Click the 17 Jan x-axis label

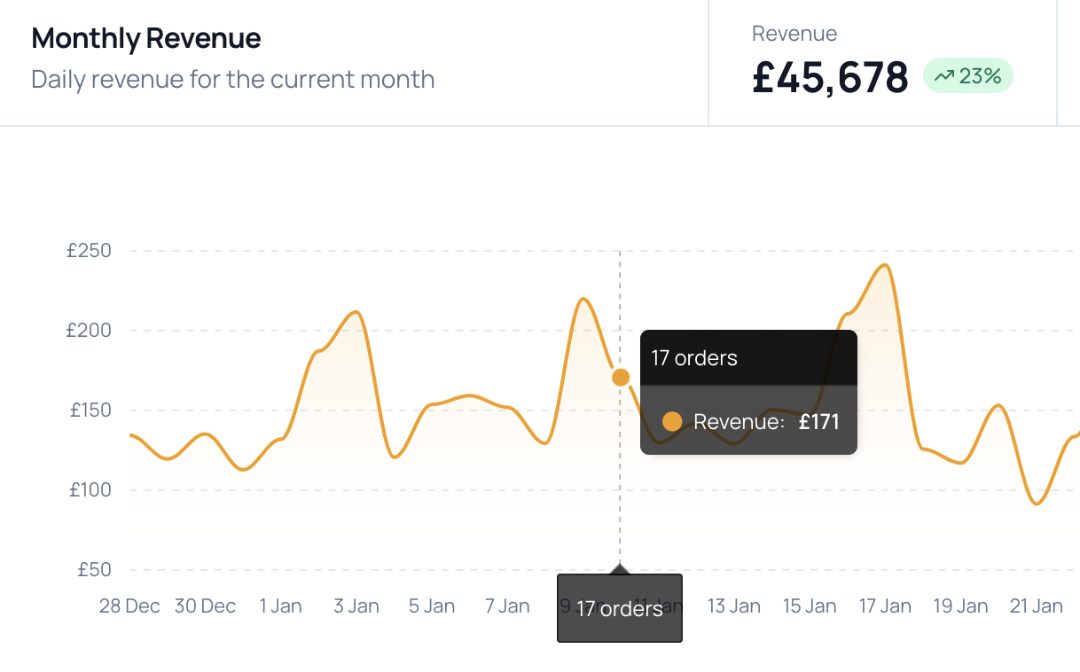pos(885,606)
